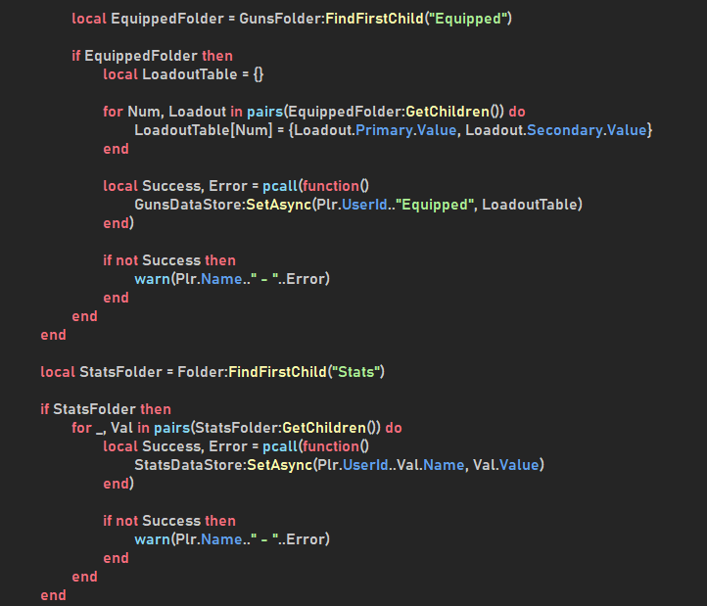The height and width of the screenshot is (606, 707).
Task: Click the 'LoadoutTable[Num] =' assignment text
Action: [210, 130]
